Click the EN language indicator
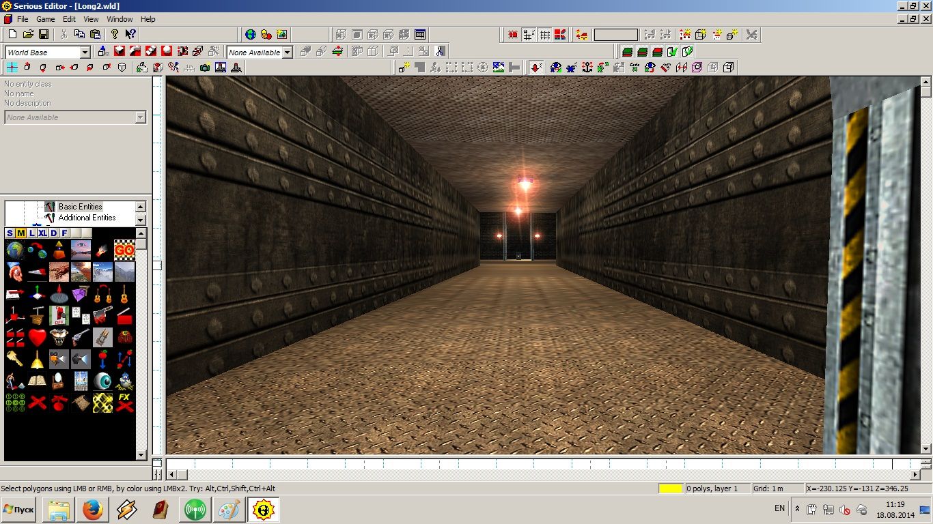Viewport: 933px width, 524px height. coord(779,508)
